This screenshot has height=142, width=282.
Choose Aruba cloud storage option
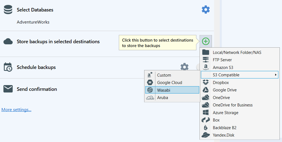point(163,97)
